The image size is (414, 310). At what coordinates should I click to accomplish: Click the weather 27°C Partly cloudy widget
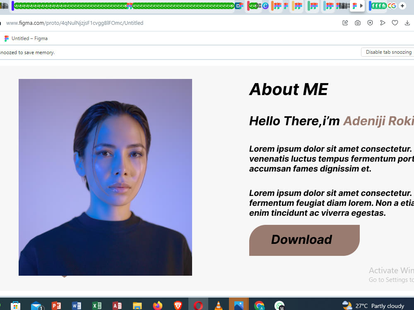point(373,305)
